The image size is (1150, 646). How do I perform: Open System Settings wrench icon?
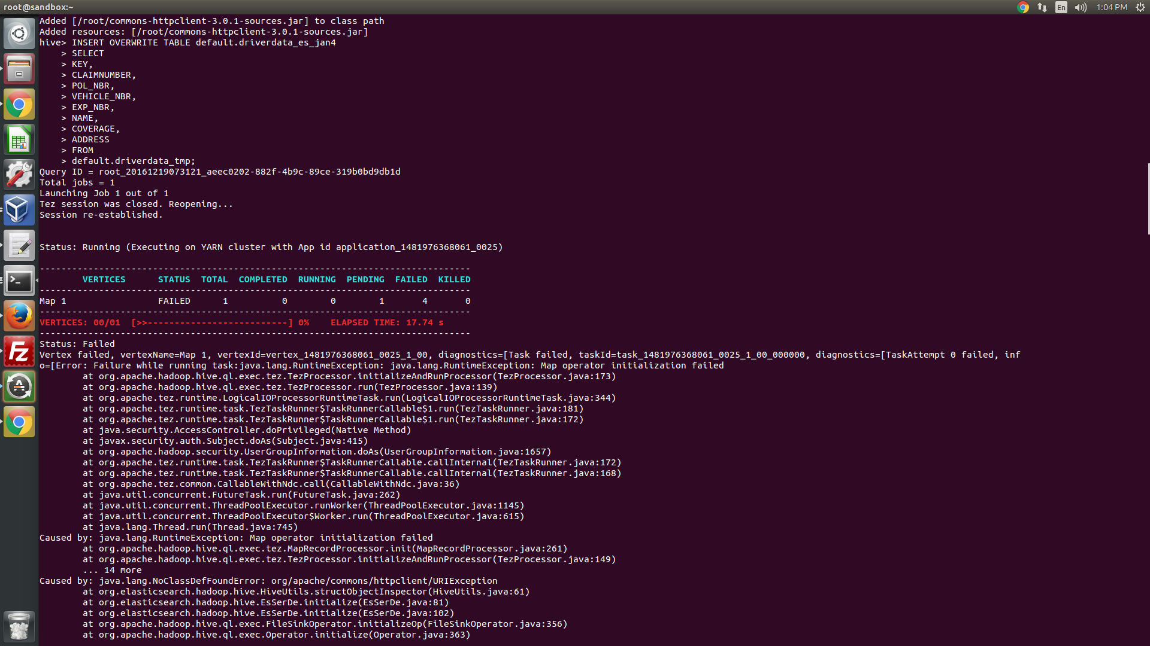(x=19, y=175)
